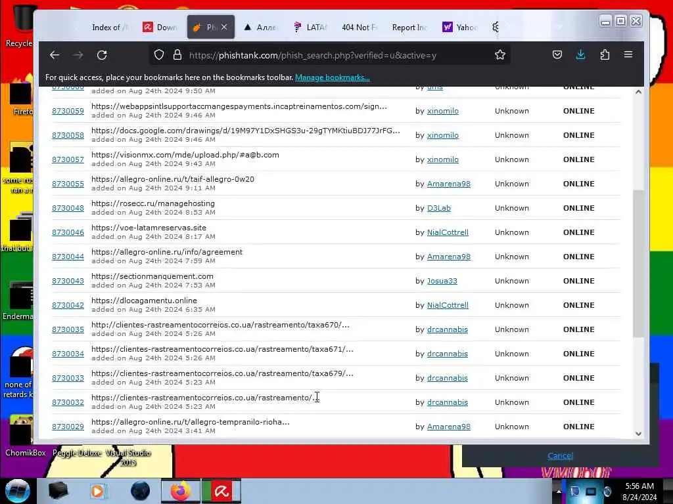
Task: Open phish ID 8730033 link
Action: pos(68,378)
